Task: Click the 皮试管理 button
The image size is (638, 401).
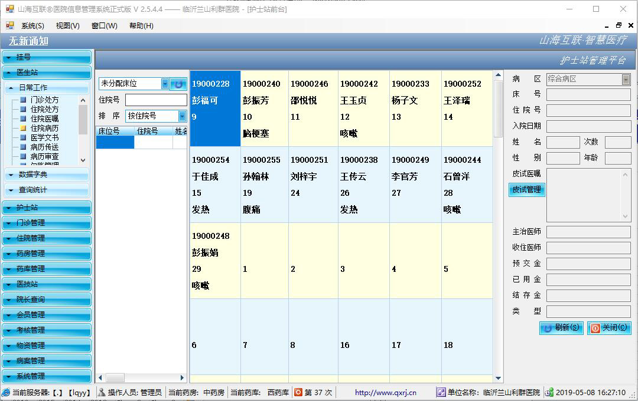Action: [527, 190]
